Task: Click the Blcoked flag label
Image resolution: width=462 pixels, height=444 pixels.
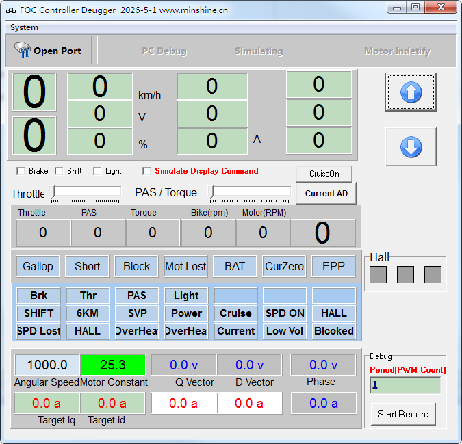Action: [334, 331]
